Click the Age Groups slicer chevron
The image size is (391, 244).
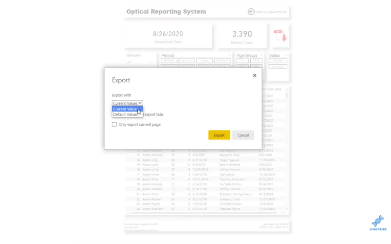[x=261, y=55]
